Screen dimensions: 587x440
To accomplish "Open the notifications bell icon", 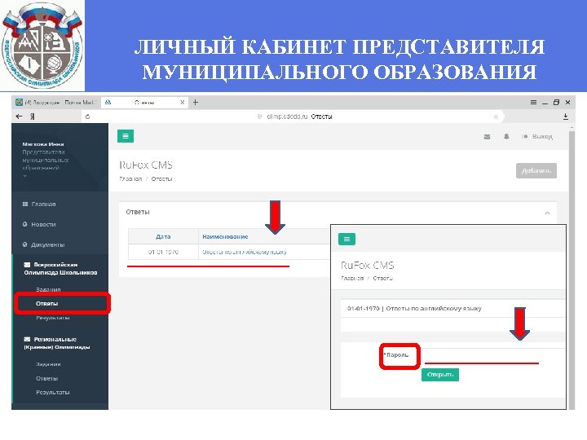I will coord(506,137).
